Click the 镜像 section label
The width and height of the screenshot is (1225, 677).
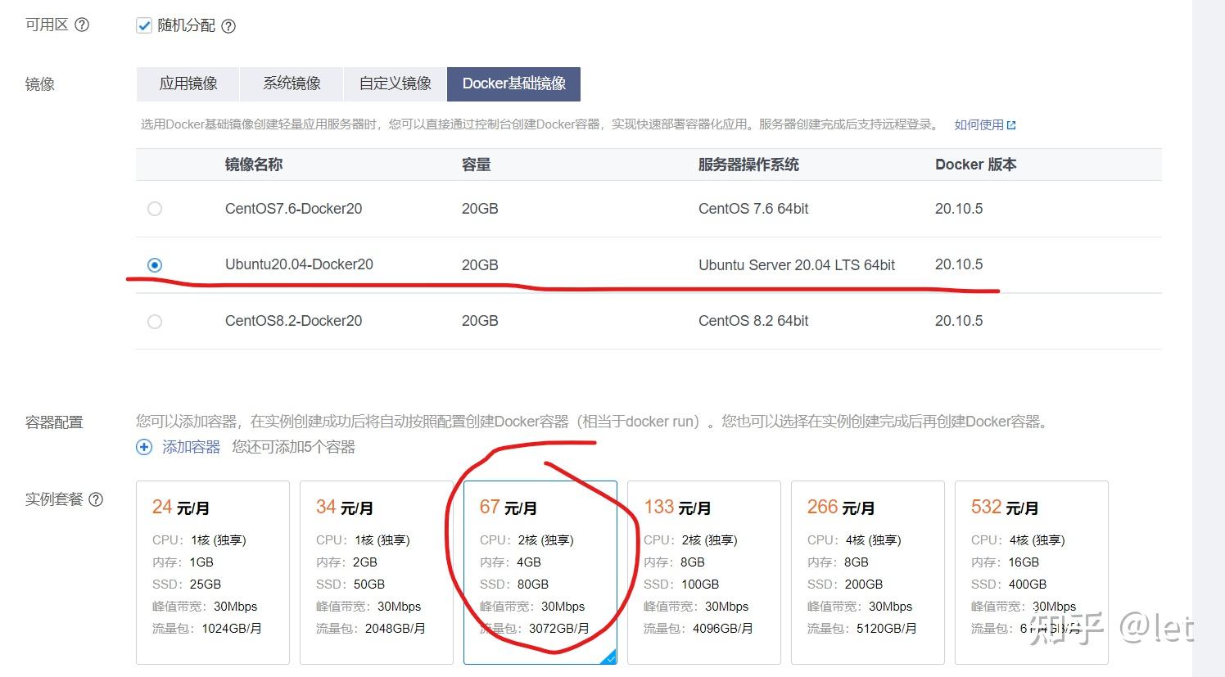coord(40,84)
